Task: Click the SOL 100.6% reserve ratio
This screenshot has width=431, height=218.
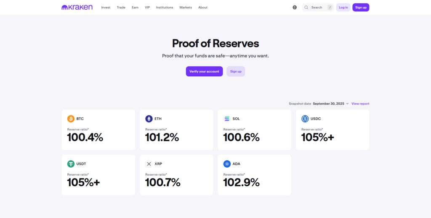Action: point(241,137)
